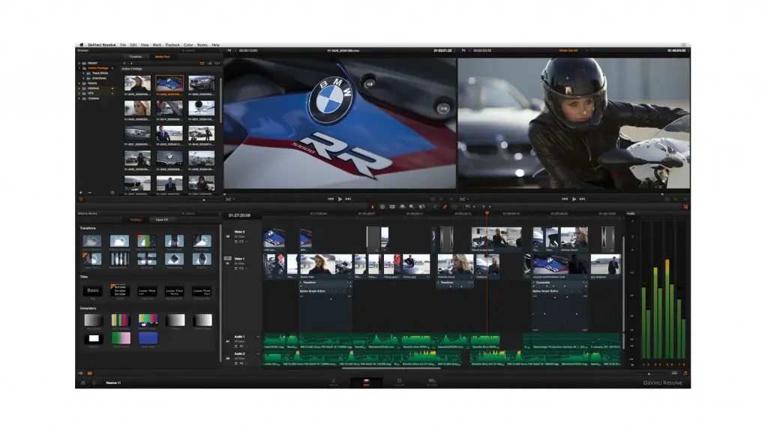The width and height of the screenshot is (768, 432).
Task: Pick the green-pink gradient generator
Action: click(x=121, y=338)
